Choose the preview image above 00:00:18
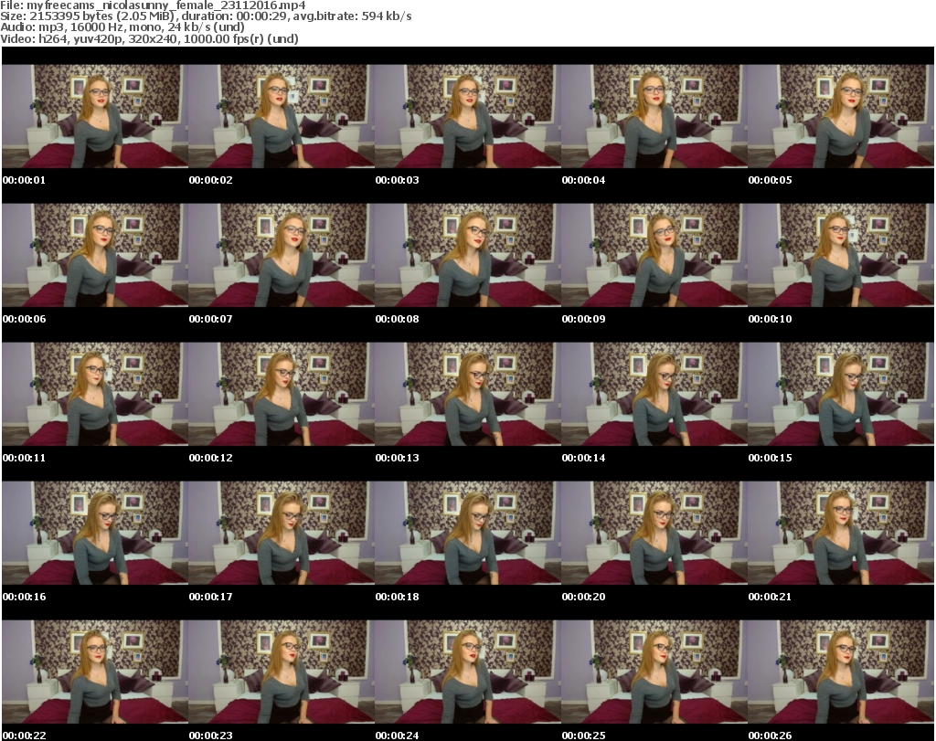Viewport: 936px width, 741px height. coord(467,533)
